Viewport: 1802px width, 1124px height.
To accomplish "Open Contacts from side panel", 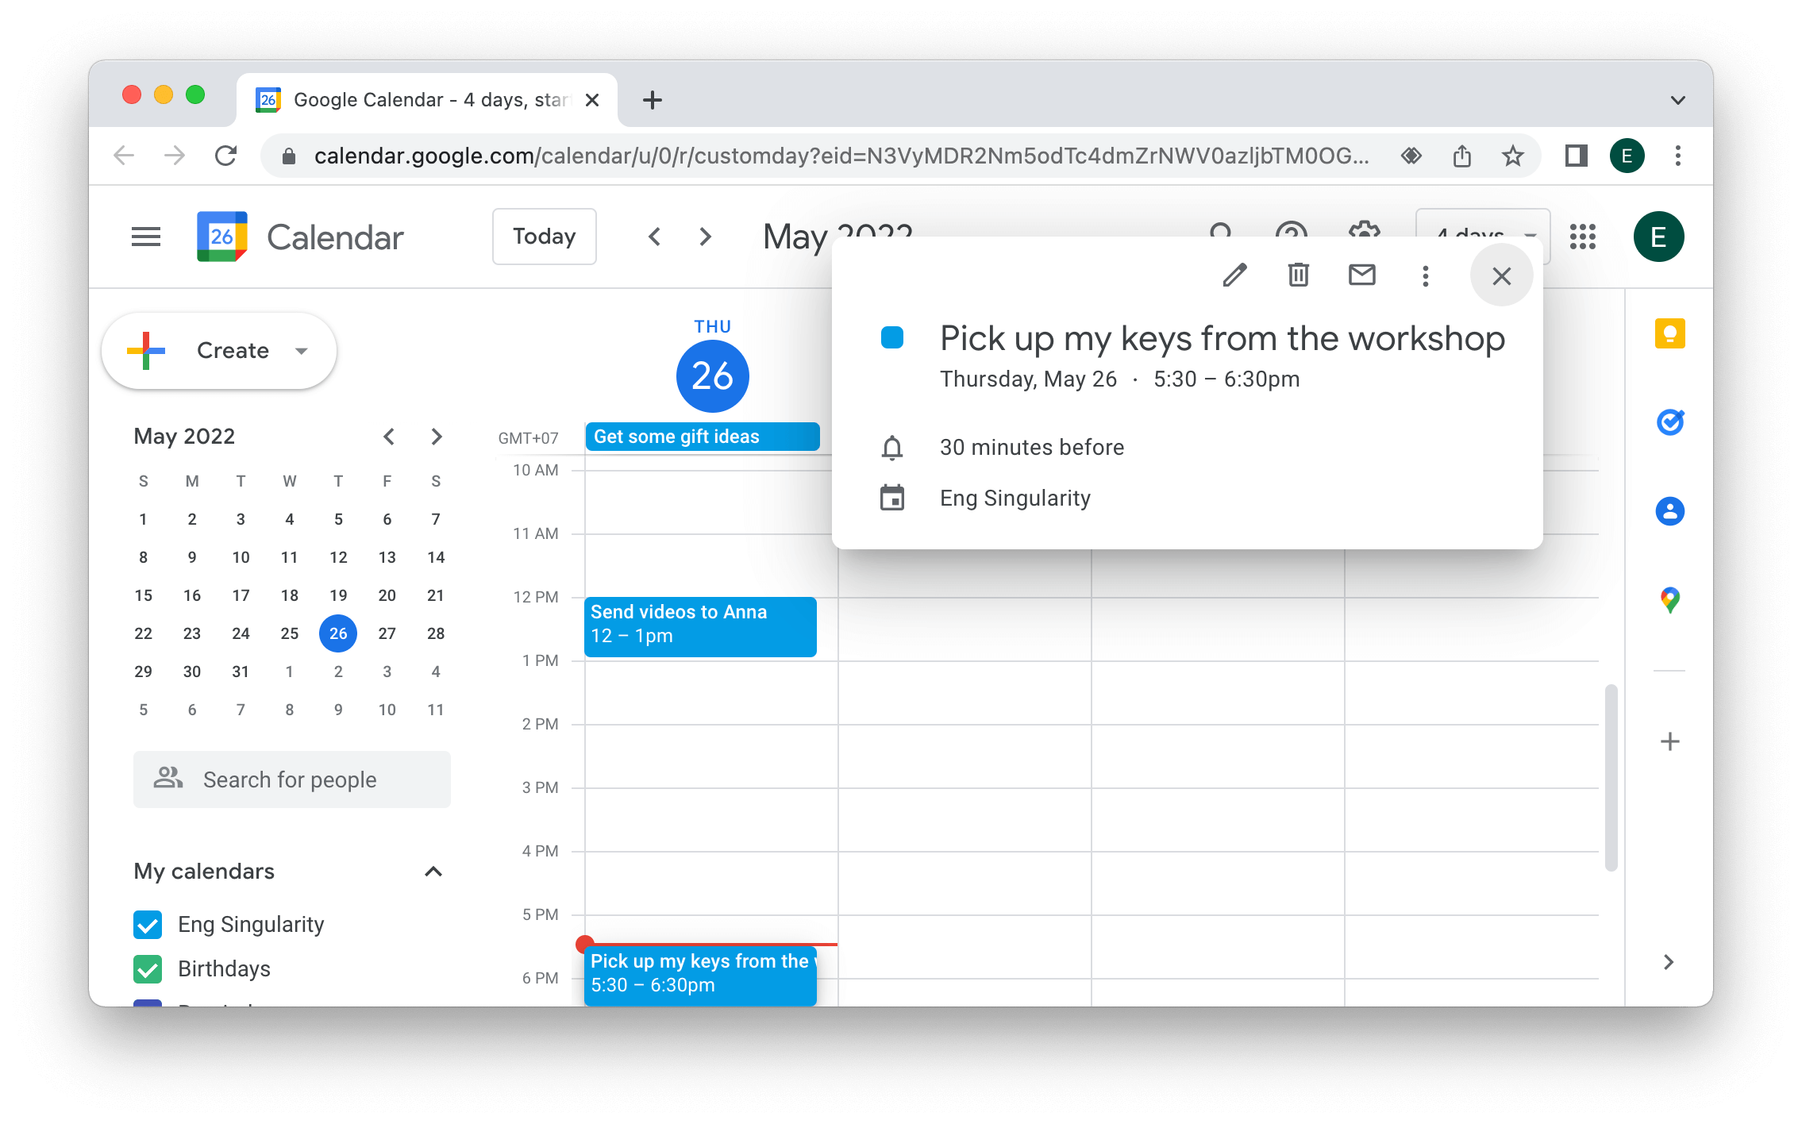I will [x=1669, y=511].
